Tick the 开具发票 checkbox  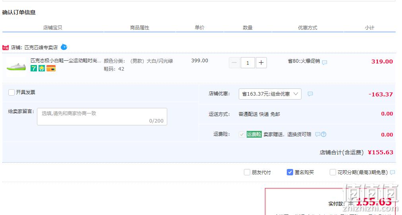click(11, 92)
